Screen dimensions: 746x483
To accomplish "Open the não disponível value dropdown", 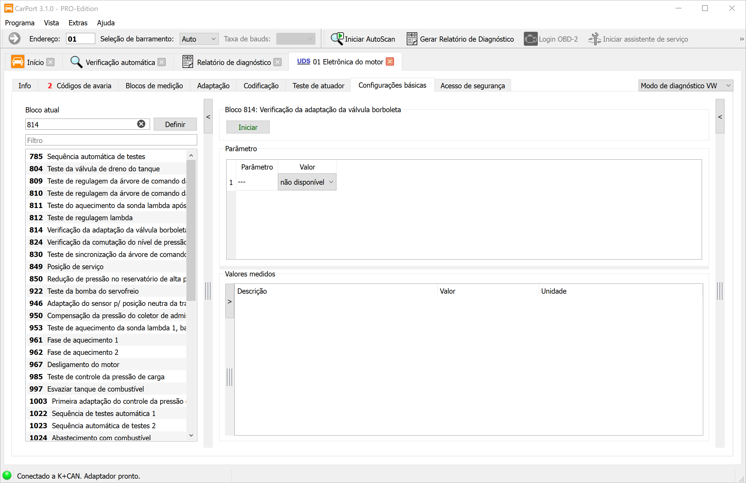I will coord(307,182).
